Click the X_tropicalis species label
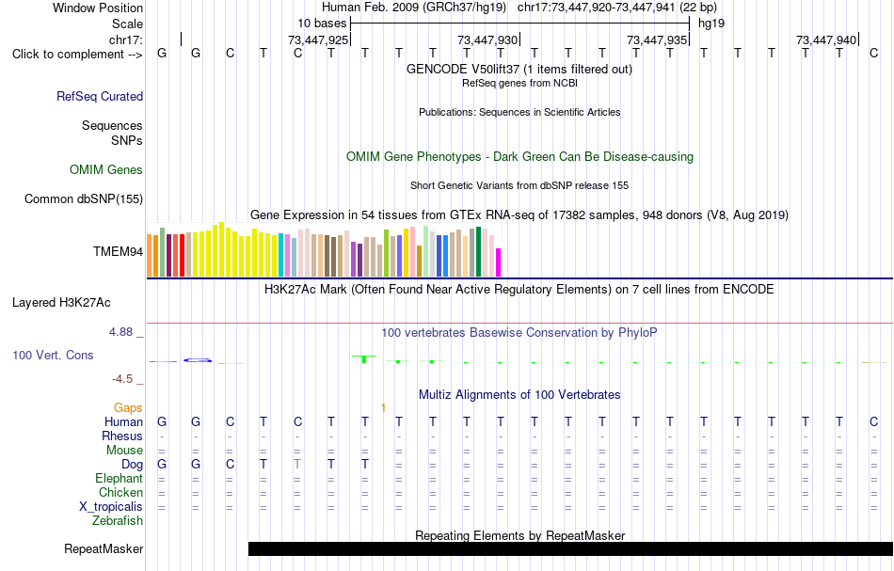This screenshot has width=894, height=571. point(111,507)
